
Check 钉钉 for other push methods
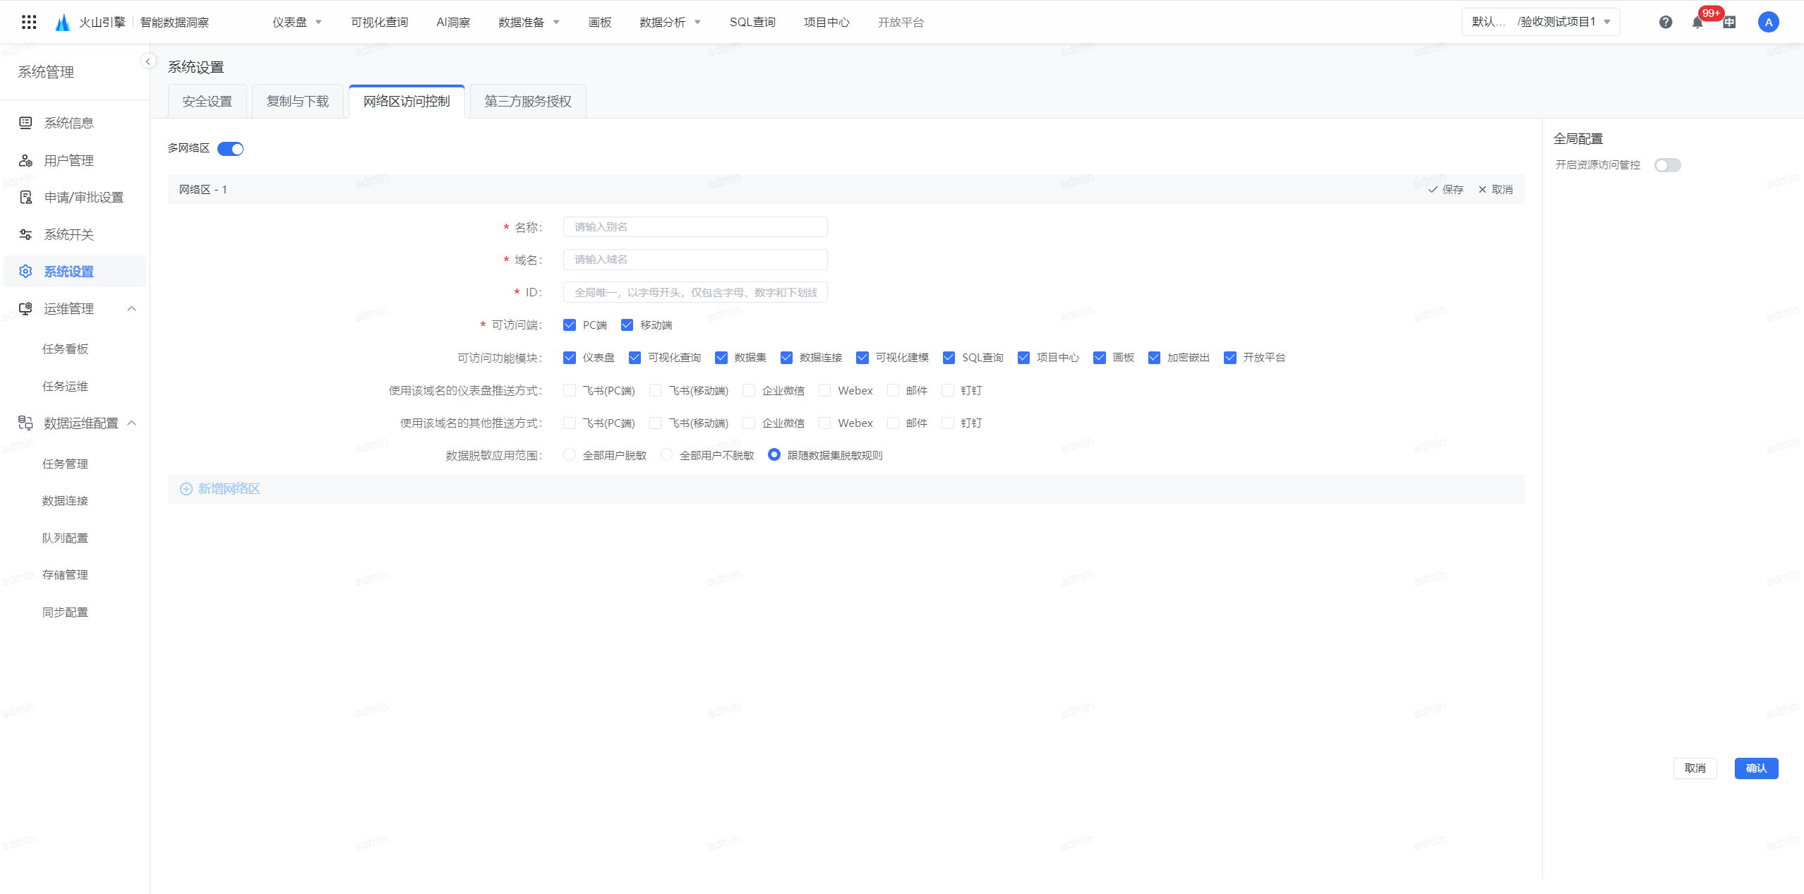click(x=948, y=423)
